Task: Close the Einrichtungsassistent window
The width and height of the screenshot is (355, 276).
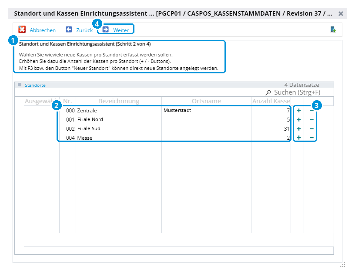Action: point(341,13)
